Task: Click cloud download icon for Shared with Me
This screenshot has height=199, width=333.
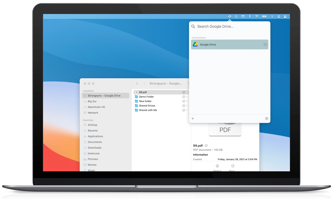Action: pos(184,110)
